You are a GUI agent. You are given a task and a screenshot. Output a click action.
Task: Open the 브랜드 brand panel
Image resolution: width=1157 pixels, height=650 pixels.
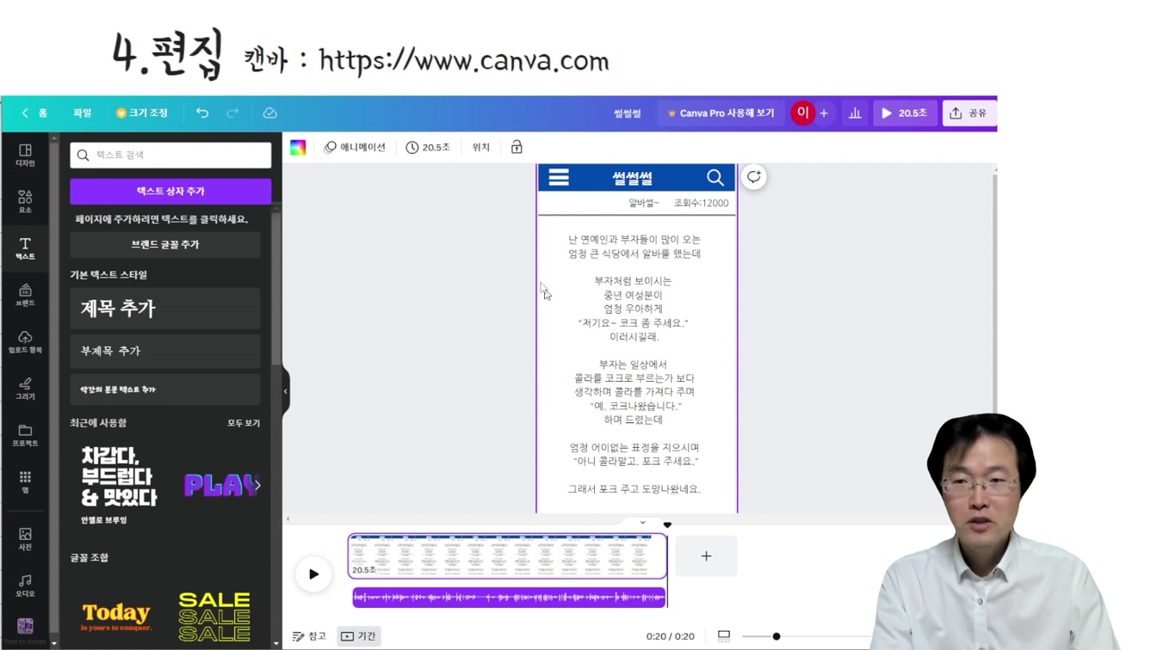pyautogui.click(x=25, y=295)
